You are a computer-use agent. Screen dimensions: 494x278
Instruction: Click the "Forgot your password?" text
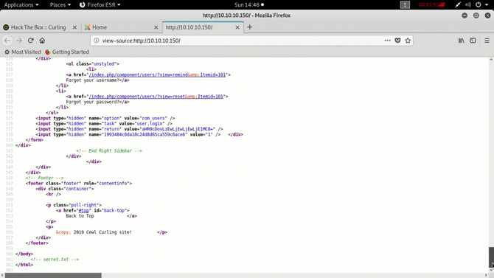point(92,102)
